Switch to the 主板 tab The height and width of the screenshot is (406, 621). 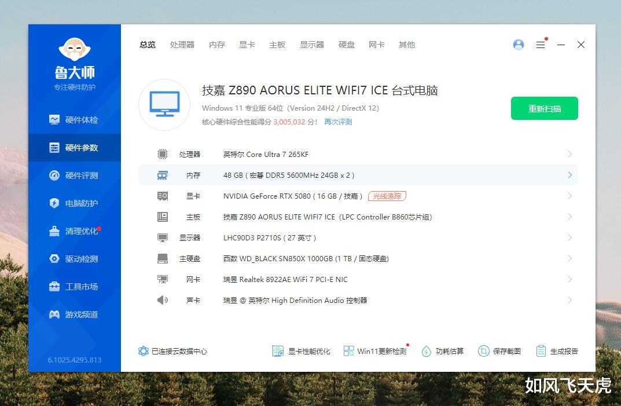[x=277, y=45]
